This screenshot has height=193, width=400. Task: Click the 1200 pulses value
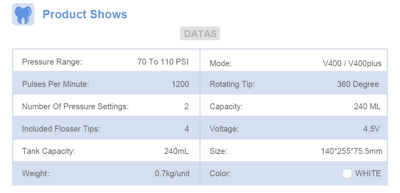[x=180, y=84]
